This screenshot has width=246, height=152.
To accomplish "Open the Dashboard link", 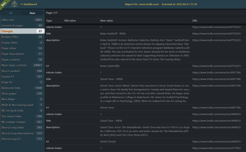I will [x=29, y=4].
